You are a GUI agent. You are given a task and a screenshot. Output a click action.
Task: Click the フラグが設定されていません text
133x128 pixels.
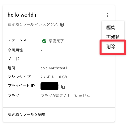65,96
